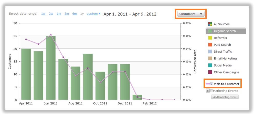Click the Social Media teal swatch

(x=210, y=65)
